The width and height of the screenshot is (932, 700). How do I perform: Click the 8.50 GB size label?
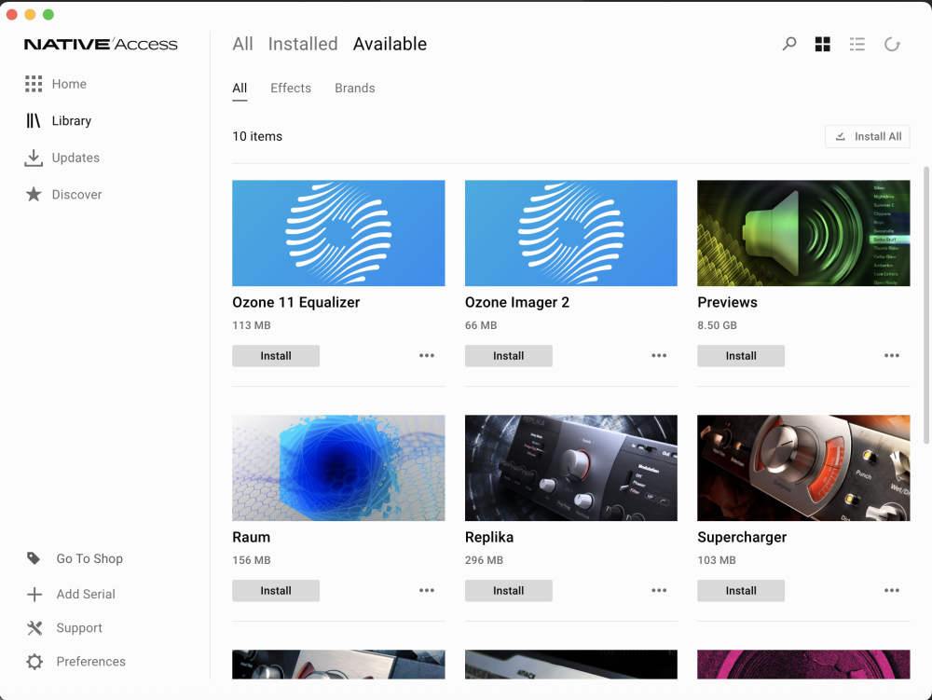717,325
